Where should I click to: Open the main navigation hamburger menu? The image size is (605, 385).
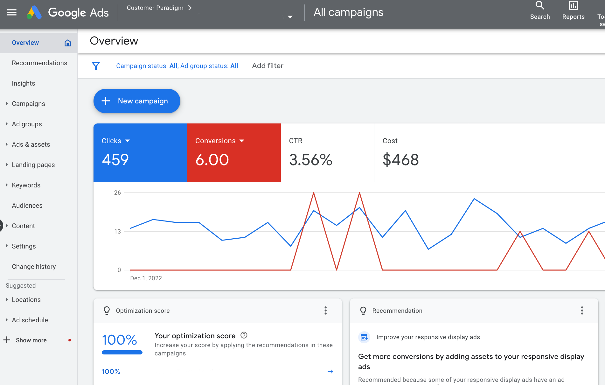pyautogui.click(x=11, y=12)
